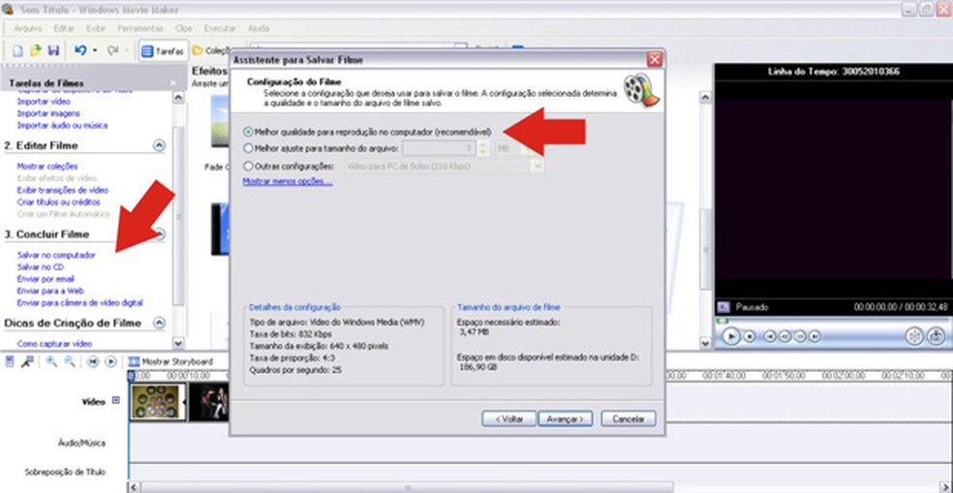This screenshot has width=953, height=493.
Task: Show the Coleções pane
Action: (211, 51)
